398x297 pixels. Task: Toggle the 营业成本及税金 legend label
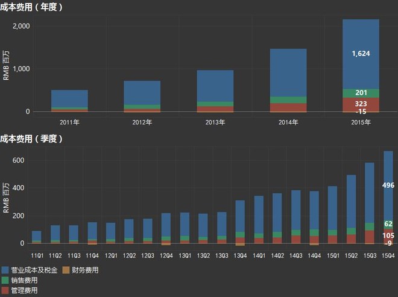tap(34, 270)
